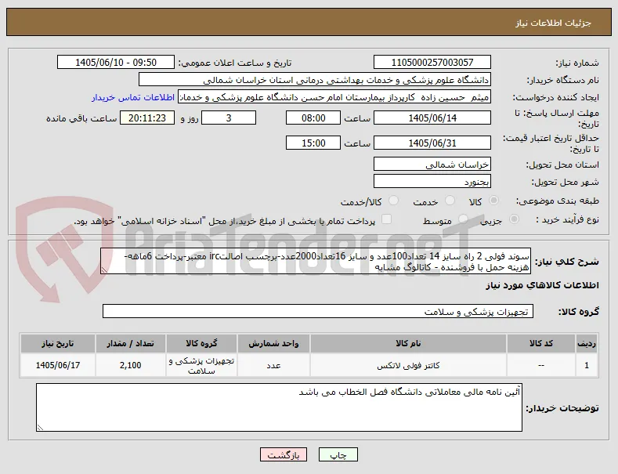This screenshot has height=474, width=618.
Task: Toggle the اسناد خزانه اسلامی payment checkbox
Action: click(x=387, y=219)
